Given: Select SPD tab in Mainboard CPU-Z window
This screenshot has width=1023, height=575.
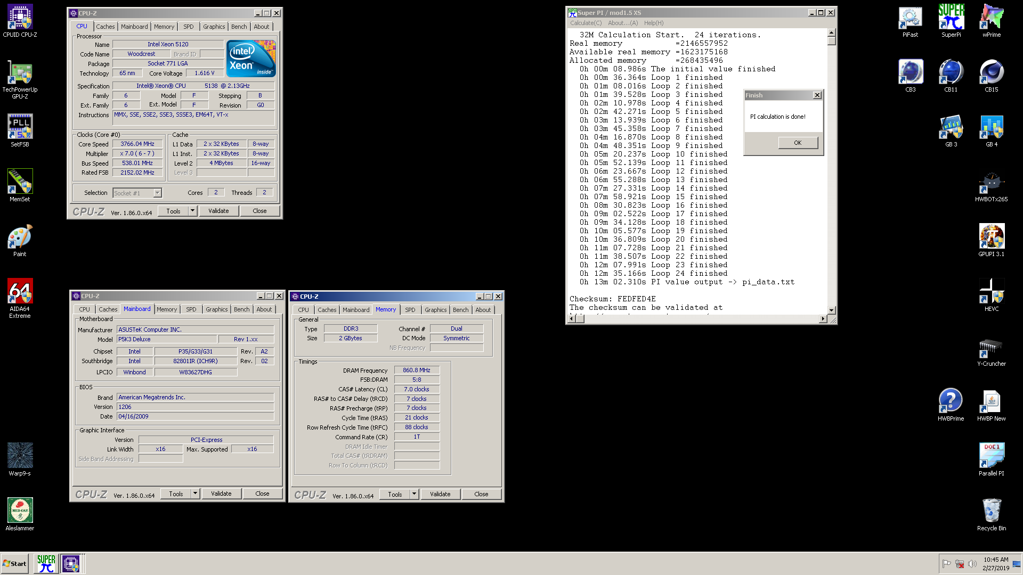Looking at the screenshot, I should pos(191,309).
